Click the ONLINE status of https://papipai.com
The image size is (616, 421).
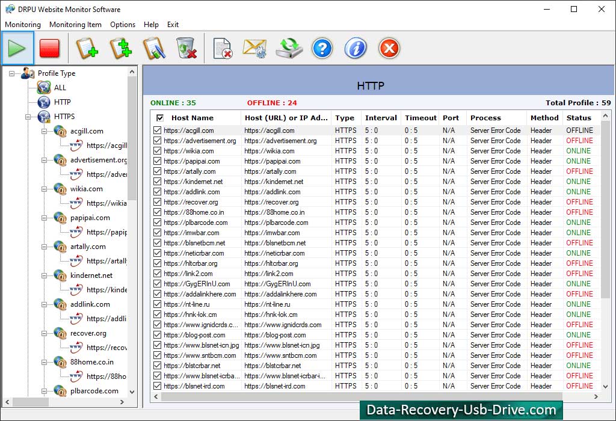578,161
